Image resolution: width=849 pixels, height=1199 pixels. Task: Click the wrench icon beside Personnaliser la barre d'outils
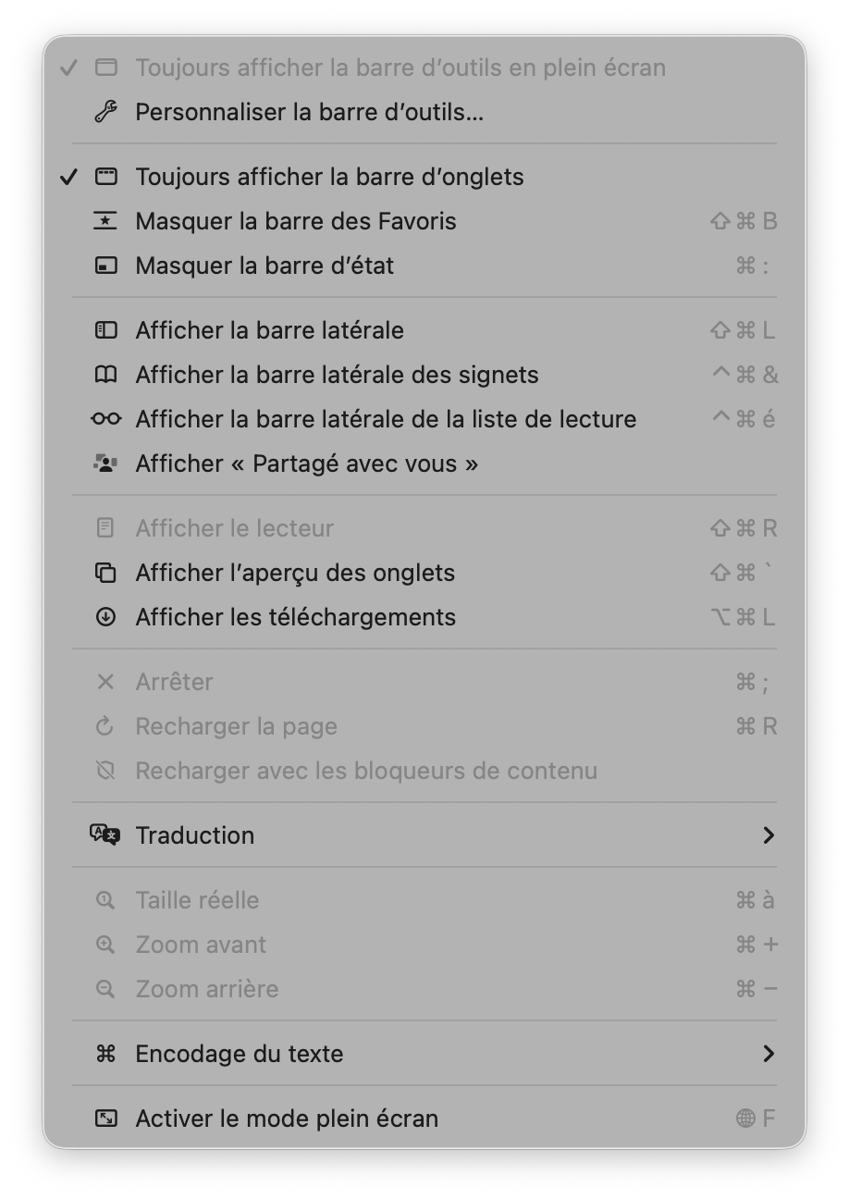105,112
